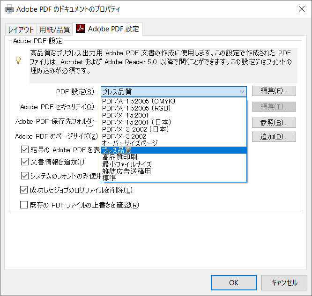Click 追加(D) add page size button
This screenshot has width=312, height=296.
274,137
